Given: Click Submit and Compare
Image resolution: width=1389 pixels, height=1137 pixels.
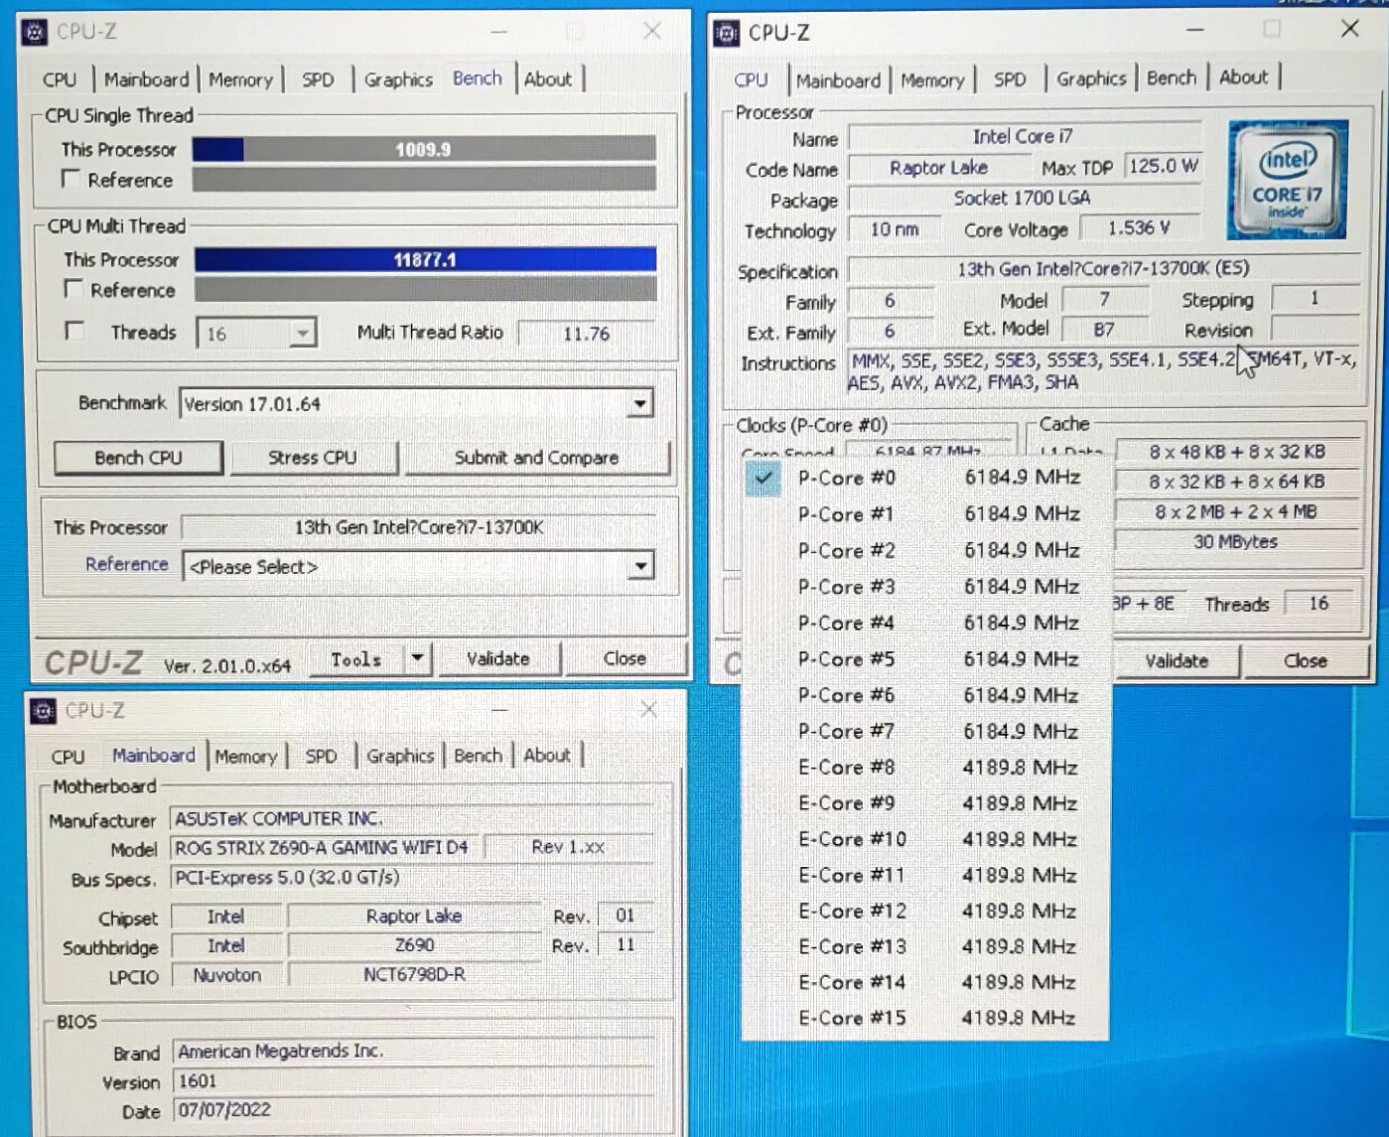Looking at the screenshot, I should [536, 457].
